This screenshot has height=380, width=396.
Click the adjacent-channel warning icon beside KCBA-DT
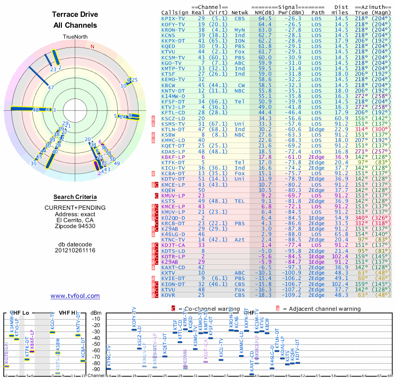pos(153,174)
